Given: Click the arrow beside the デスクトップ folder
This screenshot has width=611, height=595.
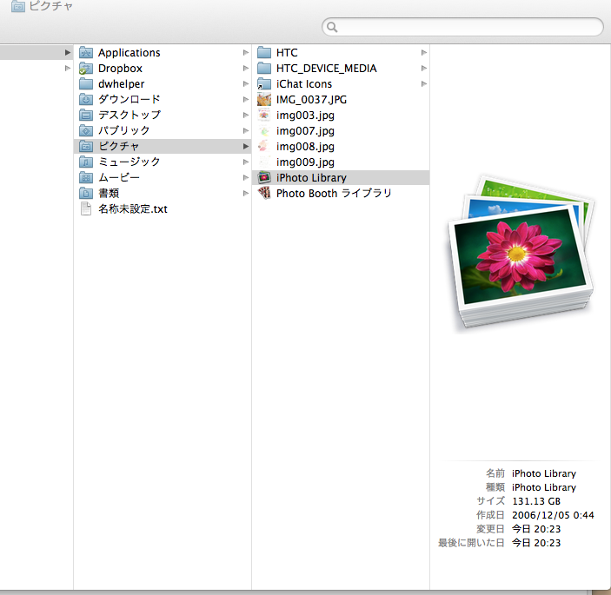Looking at the screenshot, I should coord(245,115).
